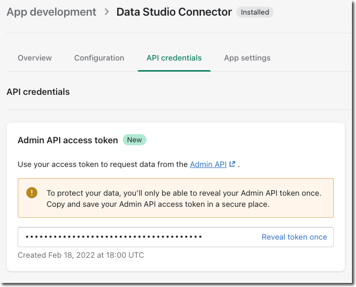Click the API credentials section heading
Image resolution: width=356 pixels, height=287 pixels.
38,92
